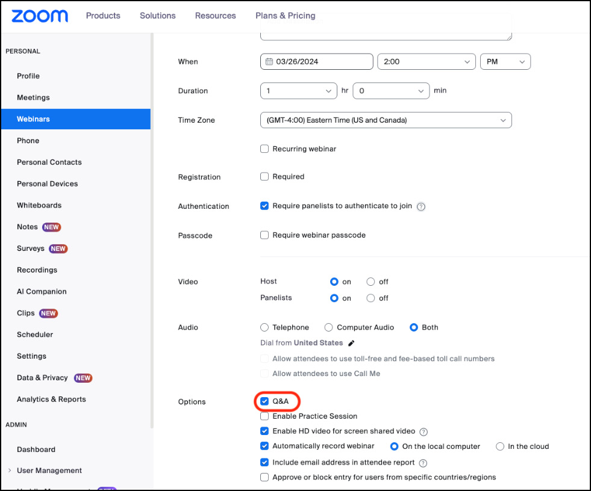Open Recordings page
The width and height of the screenshot is (591, 491).
37,270
